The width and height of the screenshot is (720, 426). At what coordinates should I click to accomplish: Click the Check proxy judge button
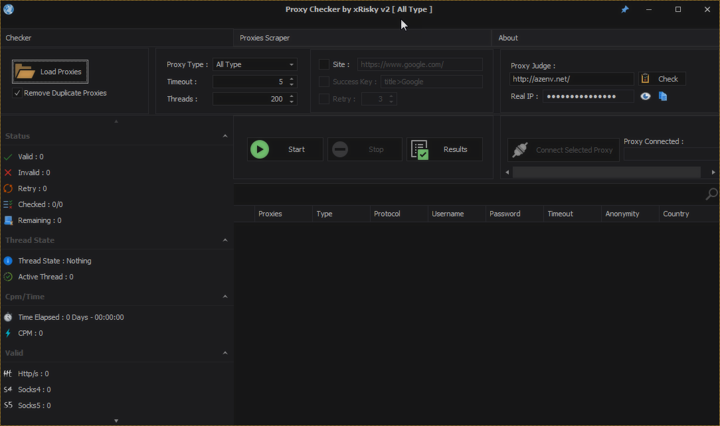coord(662,79)
